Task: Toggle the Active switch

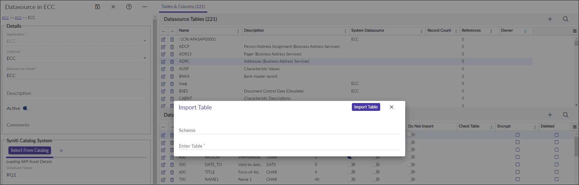Action: pos(27,108)
